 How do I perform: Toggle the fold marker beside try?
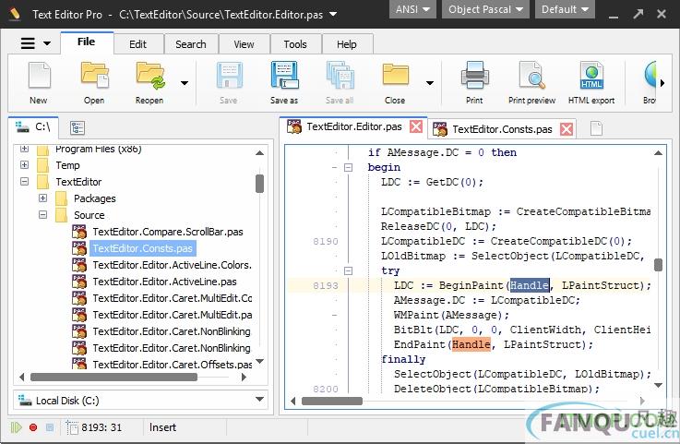click(x=348, y=271)
